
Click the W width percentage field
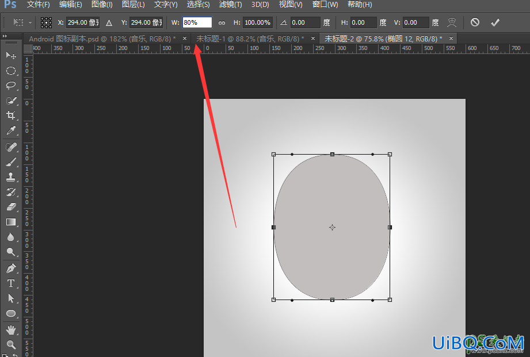pos(197,22)
